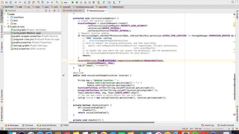Click the Cut scissors icon

(x=25, y=2)
